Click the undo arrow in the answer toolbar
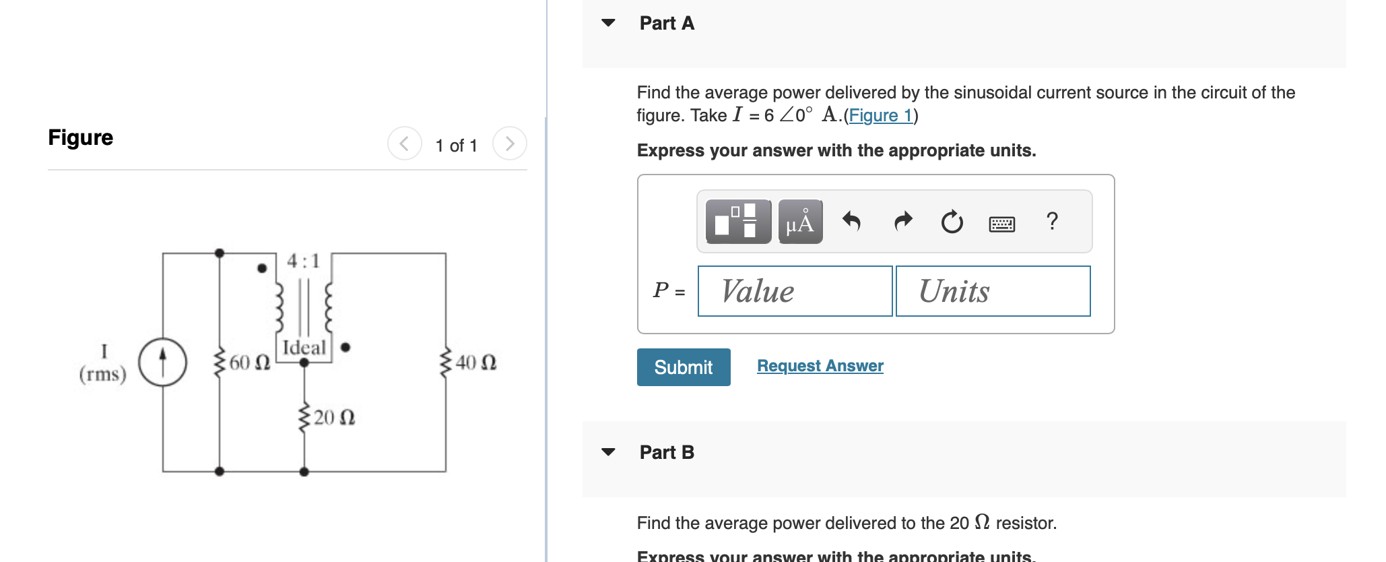 [853, 221]
